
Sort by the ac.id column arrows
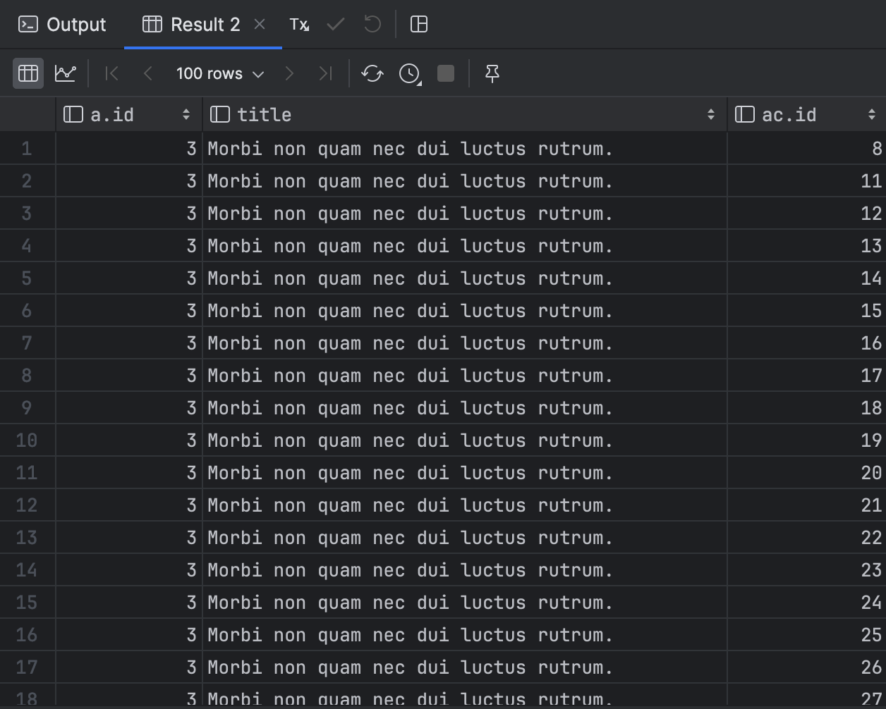[872, 114]
